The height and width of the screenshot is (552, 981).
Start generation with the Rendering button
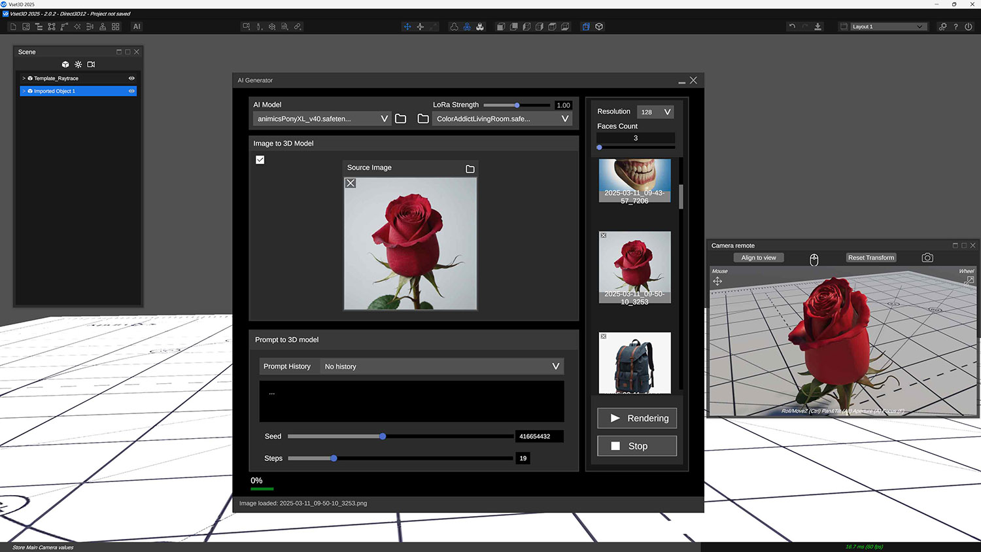(x=637, y=419)
